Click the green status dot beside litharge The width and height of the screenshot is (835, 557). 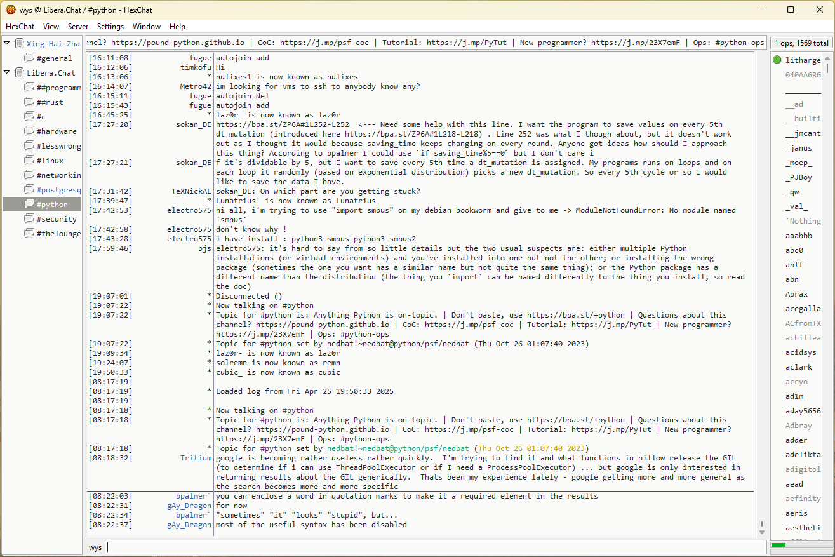point(777,60)
